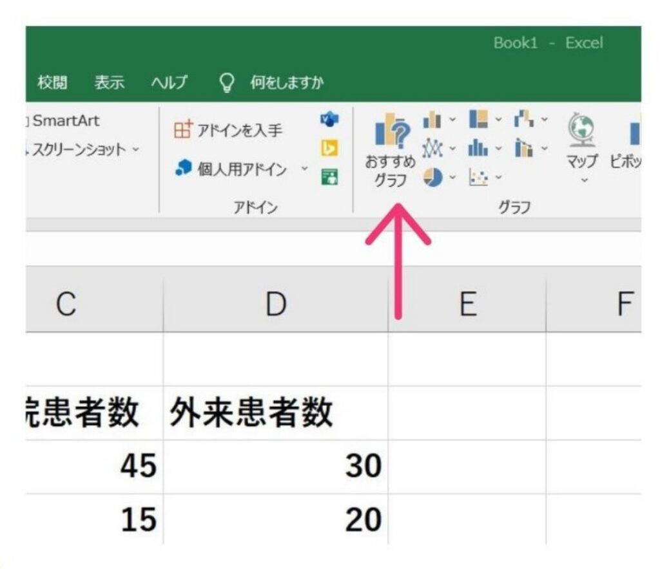660x569 pixels.
Task: Select the 院患者数 header cell in column C
Action: (x=94, y=413)
